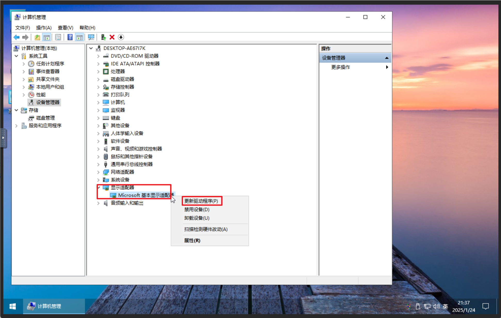The height and width of the screenshot is (318, 501).
Task: Toggle the show/hide action pane icon
Action: tap(79, 37)
